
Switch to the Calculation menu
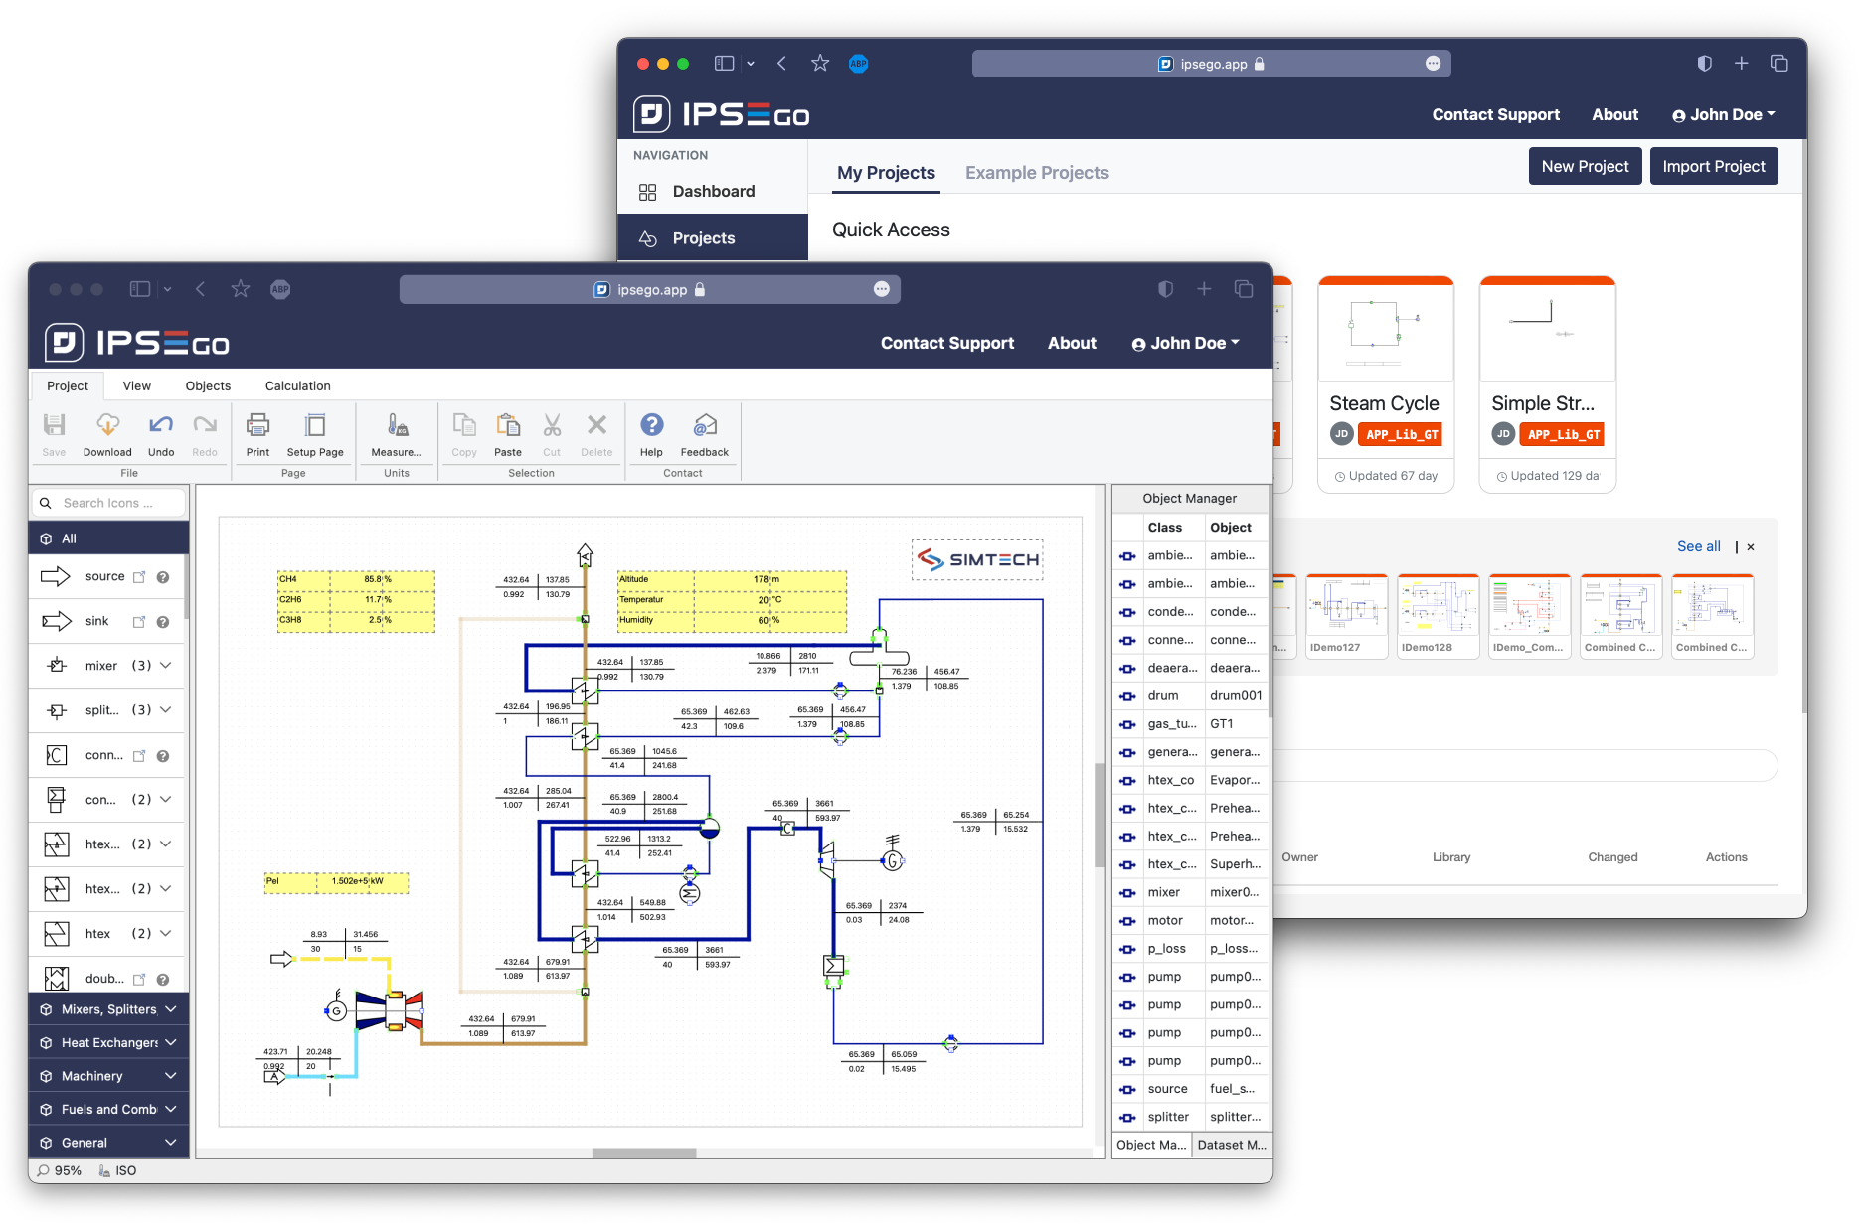coord(297,385)
